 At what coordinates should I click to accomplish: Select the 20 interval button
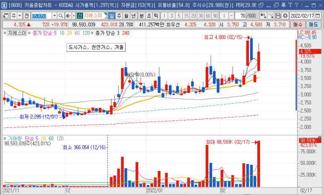point(194,15)
